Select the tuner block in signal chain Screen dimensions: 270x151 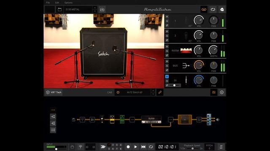pyautogui.click(x=82, y=120)
